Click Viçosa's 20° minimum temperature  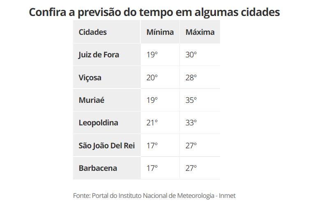pos(152,77)
